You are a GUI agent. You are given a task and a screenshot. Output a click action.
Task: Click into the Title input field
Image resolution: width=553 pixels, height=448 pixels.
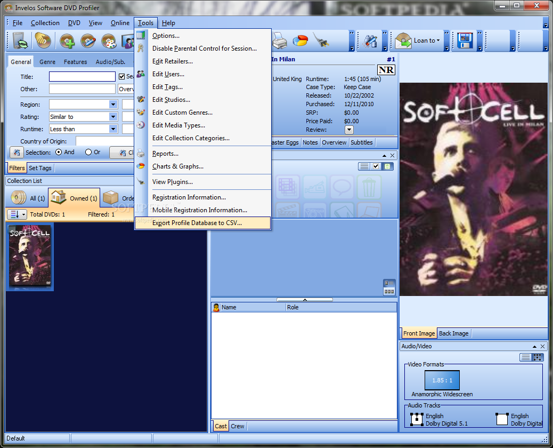point(82,77)
